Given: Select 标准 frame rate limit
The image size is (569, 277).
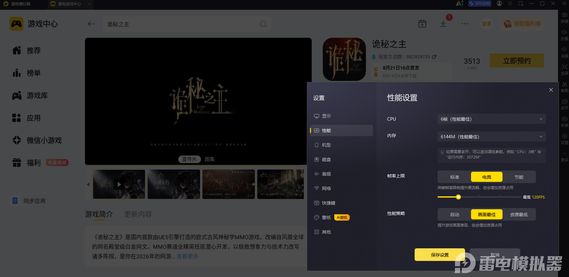Looking at the screenshot, I should point(455,177).
